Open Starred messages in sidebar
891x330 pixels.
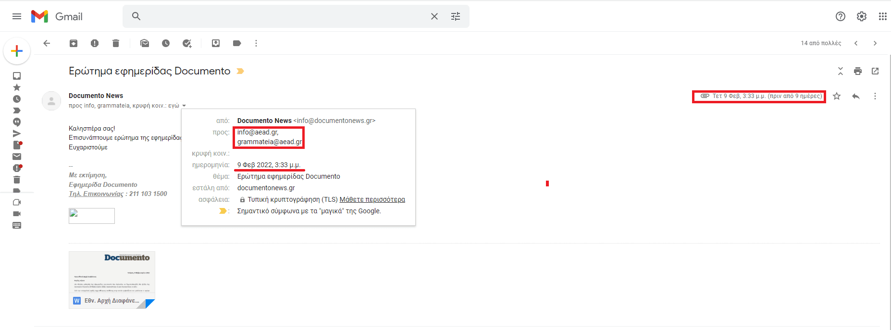[x=17, y=87]
